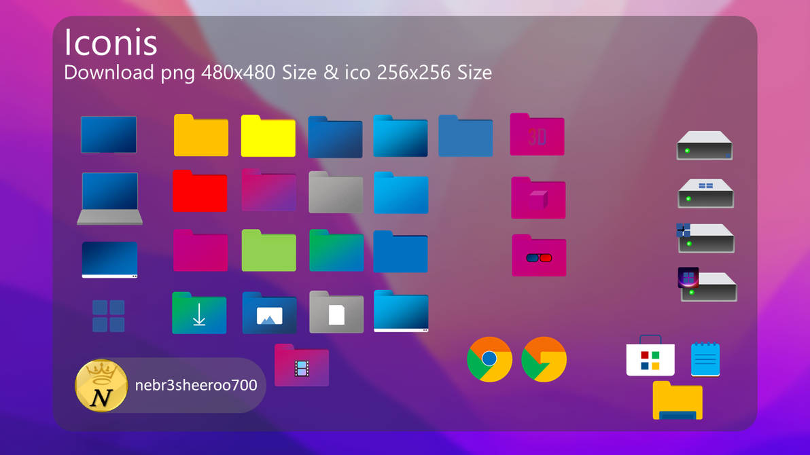Select the Chrome-colored letter G icon
Image resolution: width=810 pixels, height=455 pixels.
(544, 359)
